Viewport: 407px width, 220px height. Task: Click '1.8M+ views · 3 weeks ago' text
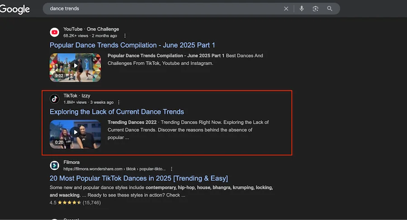click(89, 103)
